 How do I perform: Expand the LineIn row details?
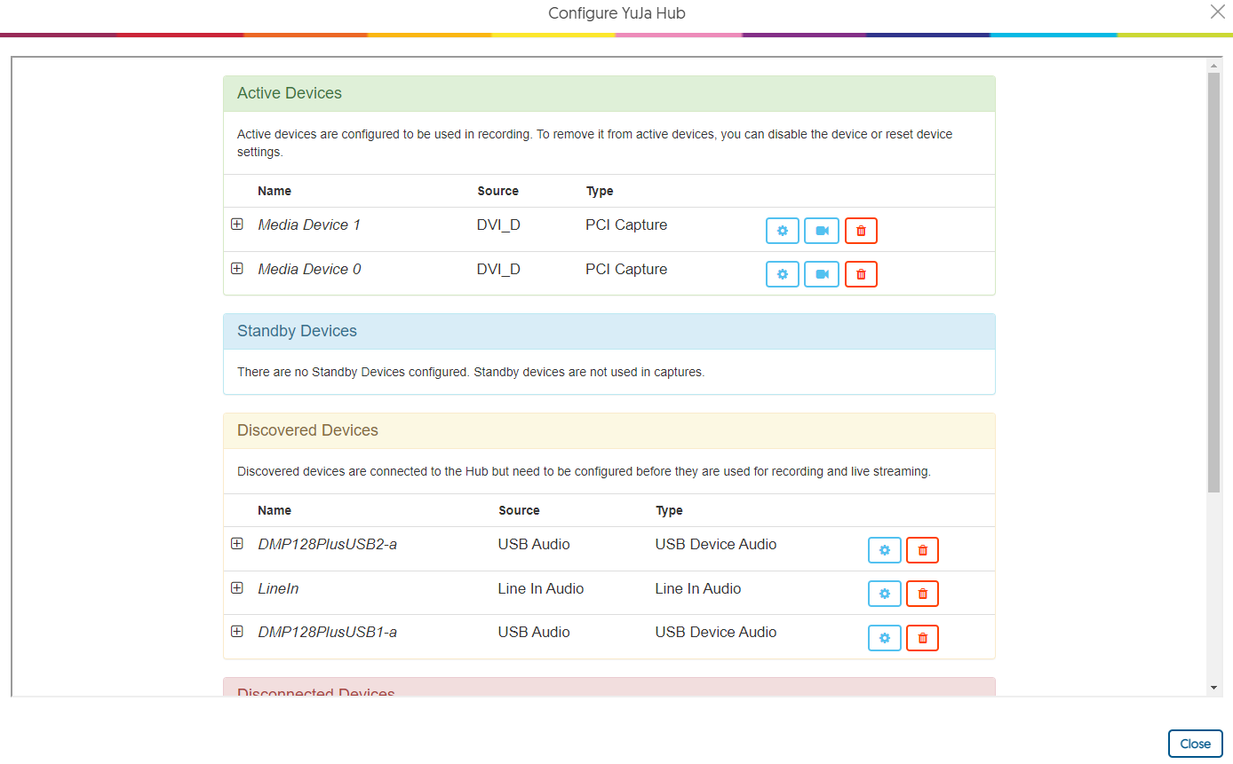point(237,587)
